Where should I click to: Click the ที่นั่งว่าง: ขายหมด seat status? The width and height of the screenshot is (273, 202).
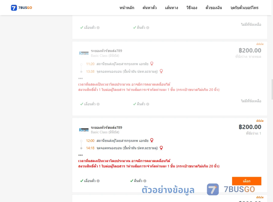[x=248, y=57]
